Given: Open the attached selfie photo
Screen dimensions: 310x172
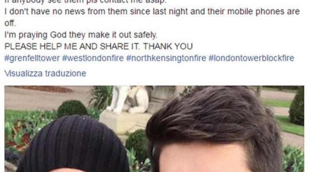Looking at the screenshot, I should coord(154,129).
